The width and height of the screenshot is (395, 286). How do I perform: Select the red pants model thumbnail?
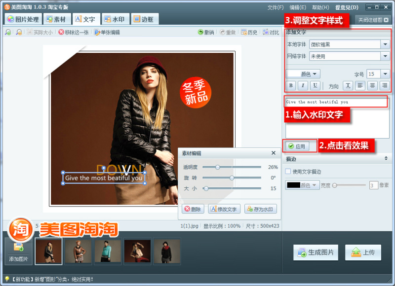(137, 251)
